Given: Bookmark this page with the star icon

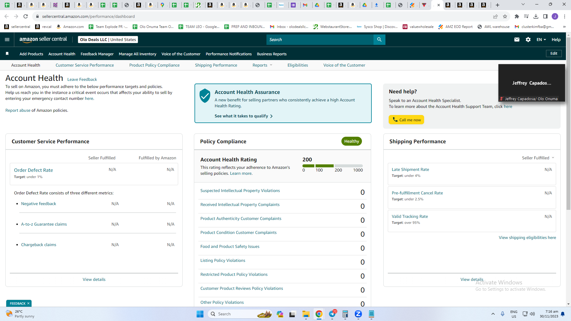Looking at the screenshot, I should click(x=505, y=16).
